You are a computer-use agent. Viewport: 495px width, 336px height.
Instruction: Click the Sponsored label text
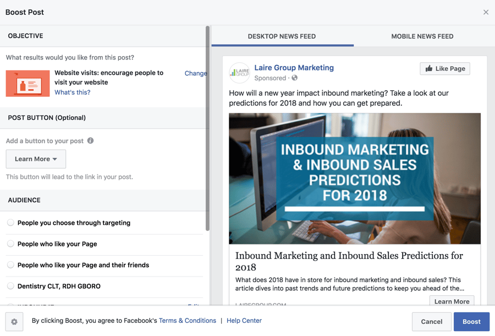tap(270, 78)
